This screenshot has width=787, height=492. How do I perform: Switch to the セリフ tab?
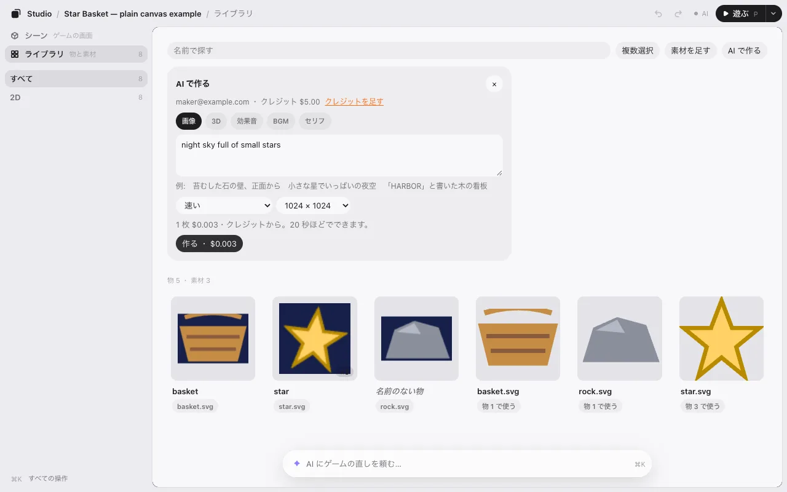315,121
